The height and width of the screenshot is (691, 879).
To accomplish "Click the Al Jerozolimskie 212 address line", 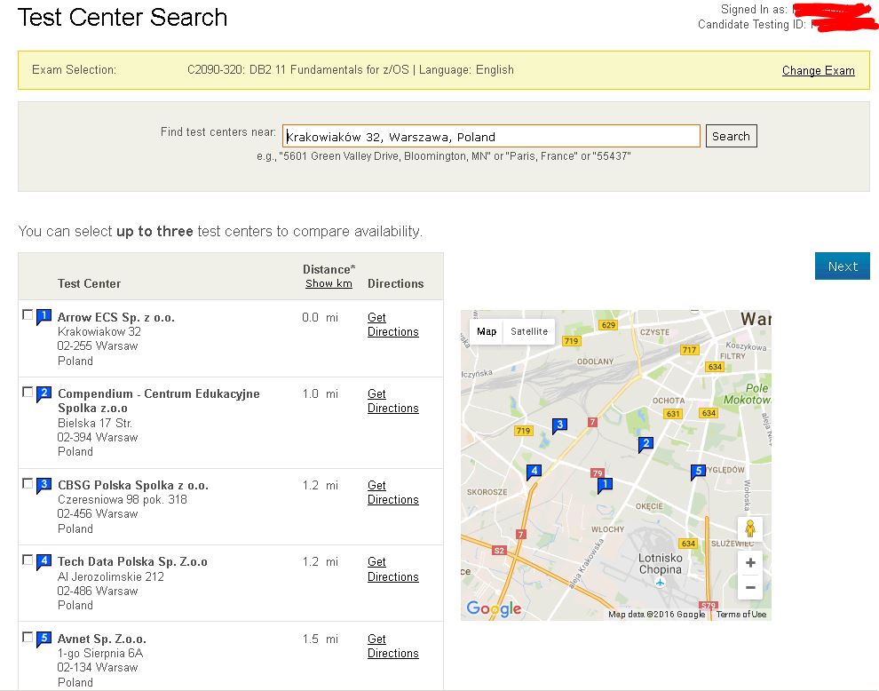I will (x=111, y=576).
